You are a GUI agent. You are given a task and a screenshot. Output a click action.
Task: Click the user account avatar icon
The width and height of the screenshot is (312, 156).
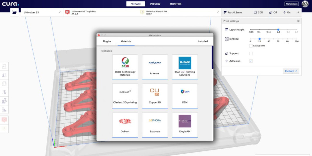(305, 4)
